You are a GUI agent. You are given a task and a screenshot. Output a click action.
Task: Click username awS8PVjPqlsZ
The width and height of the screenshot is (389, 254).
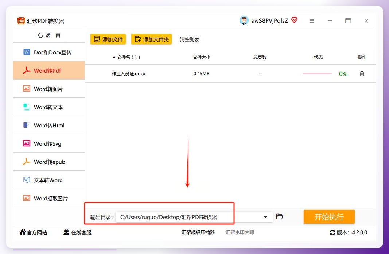[x=270, y=20]
